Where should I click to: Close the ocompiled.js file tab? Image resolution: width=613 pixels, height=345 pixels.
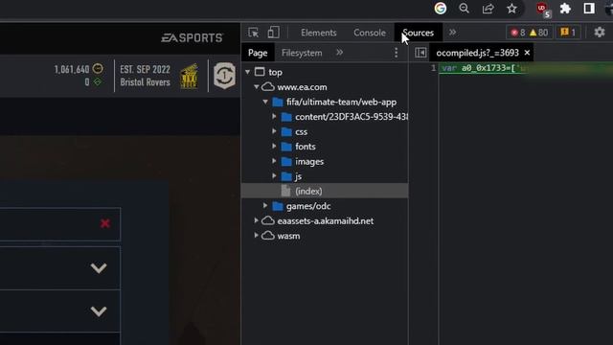(527, 53)
